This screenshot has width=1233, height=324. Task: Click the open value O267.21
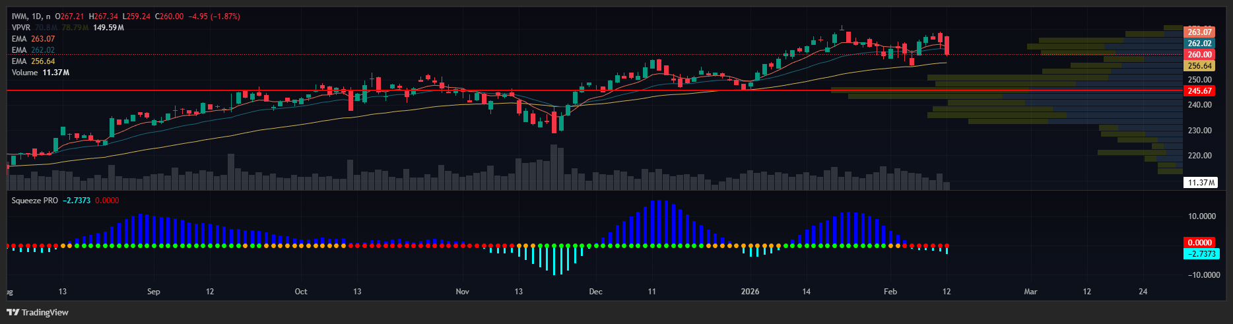click(68, 16)
